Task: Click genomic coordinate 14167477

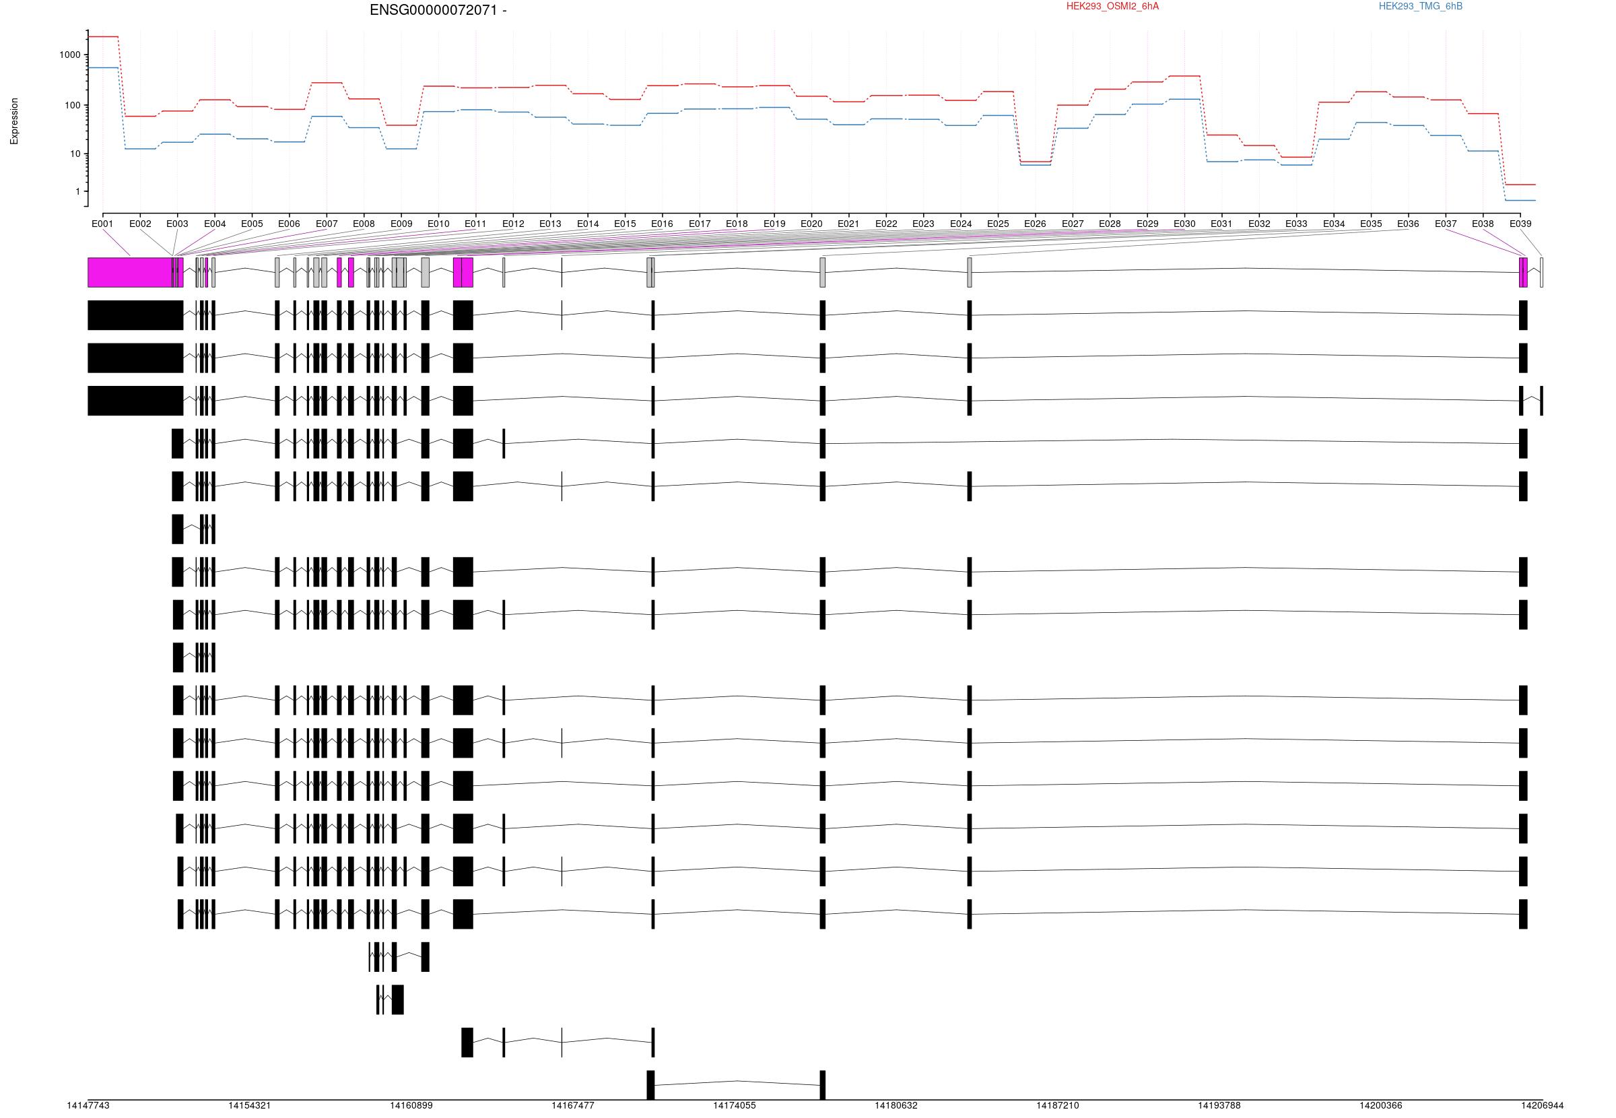Action: point(574,1105)
